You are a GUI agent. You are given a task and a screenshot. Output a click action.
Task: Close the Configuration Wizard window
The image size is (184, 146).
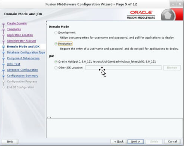[180, 4]
